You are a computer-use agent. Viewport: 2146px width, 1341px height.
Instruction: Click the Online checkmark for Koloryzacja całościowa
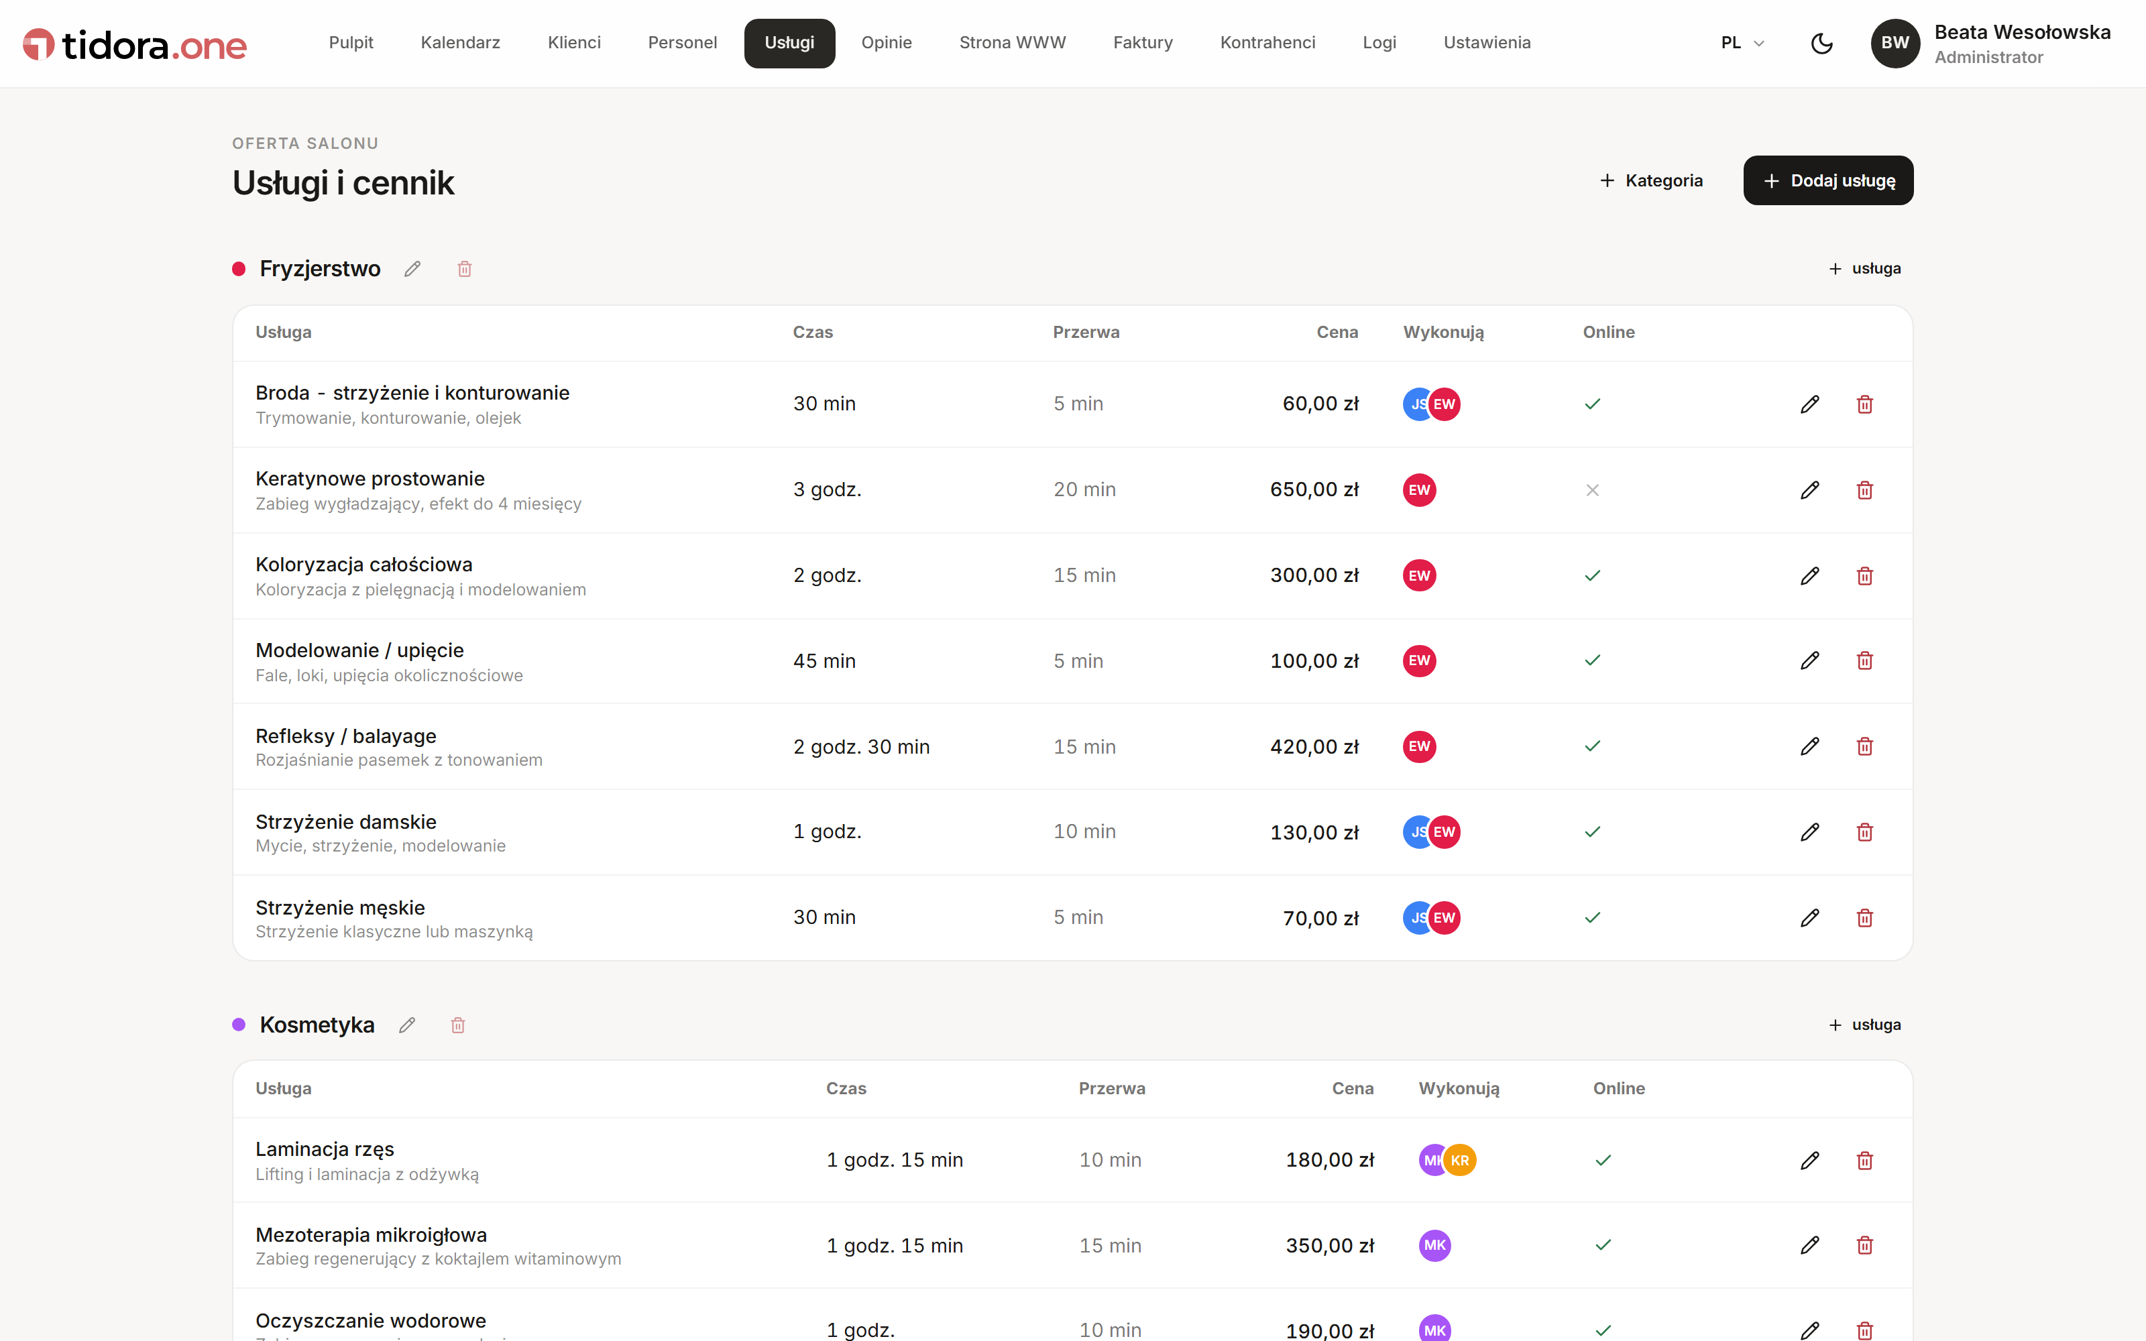(x=1593, y=575)
